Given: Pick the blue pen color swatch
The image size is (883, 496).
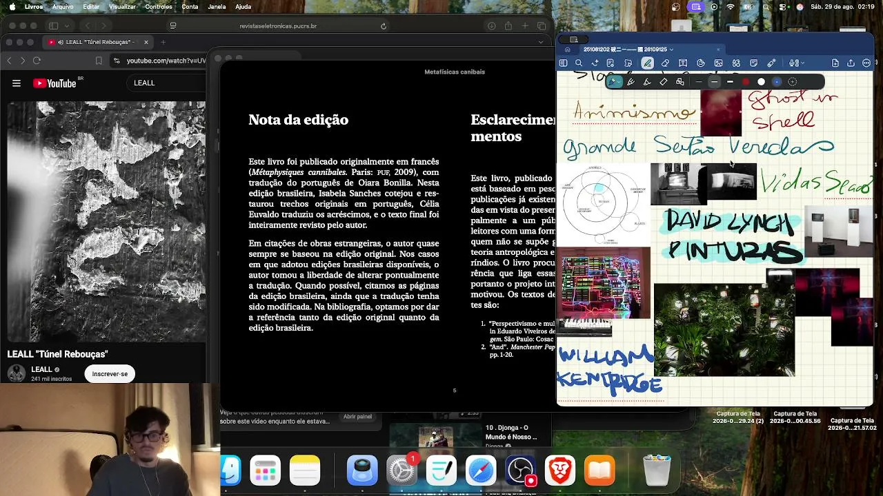Looking at the screenshot, I should 777,82.
